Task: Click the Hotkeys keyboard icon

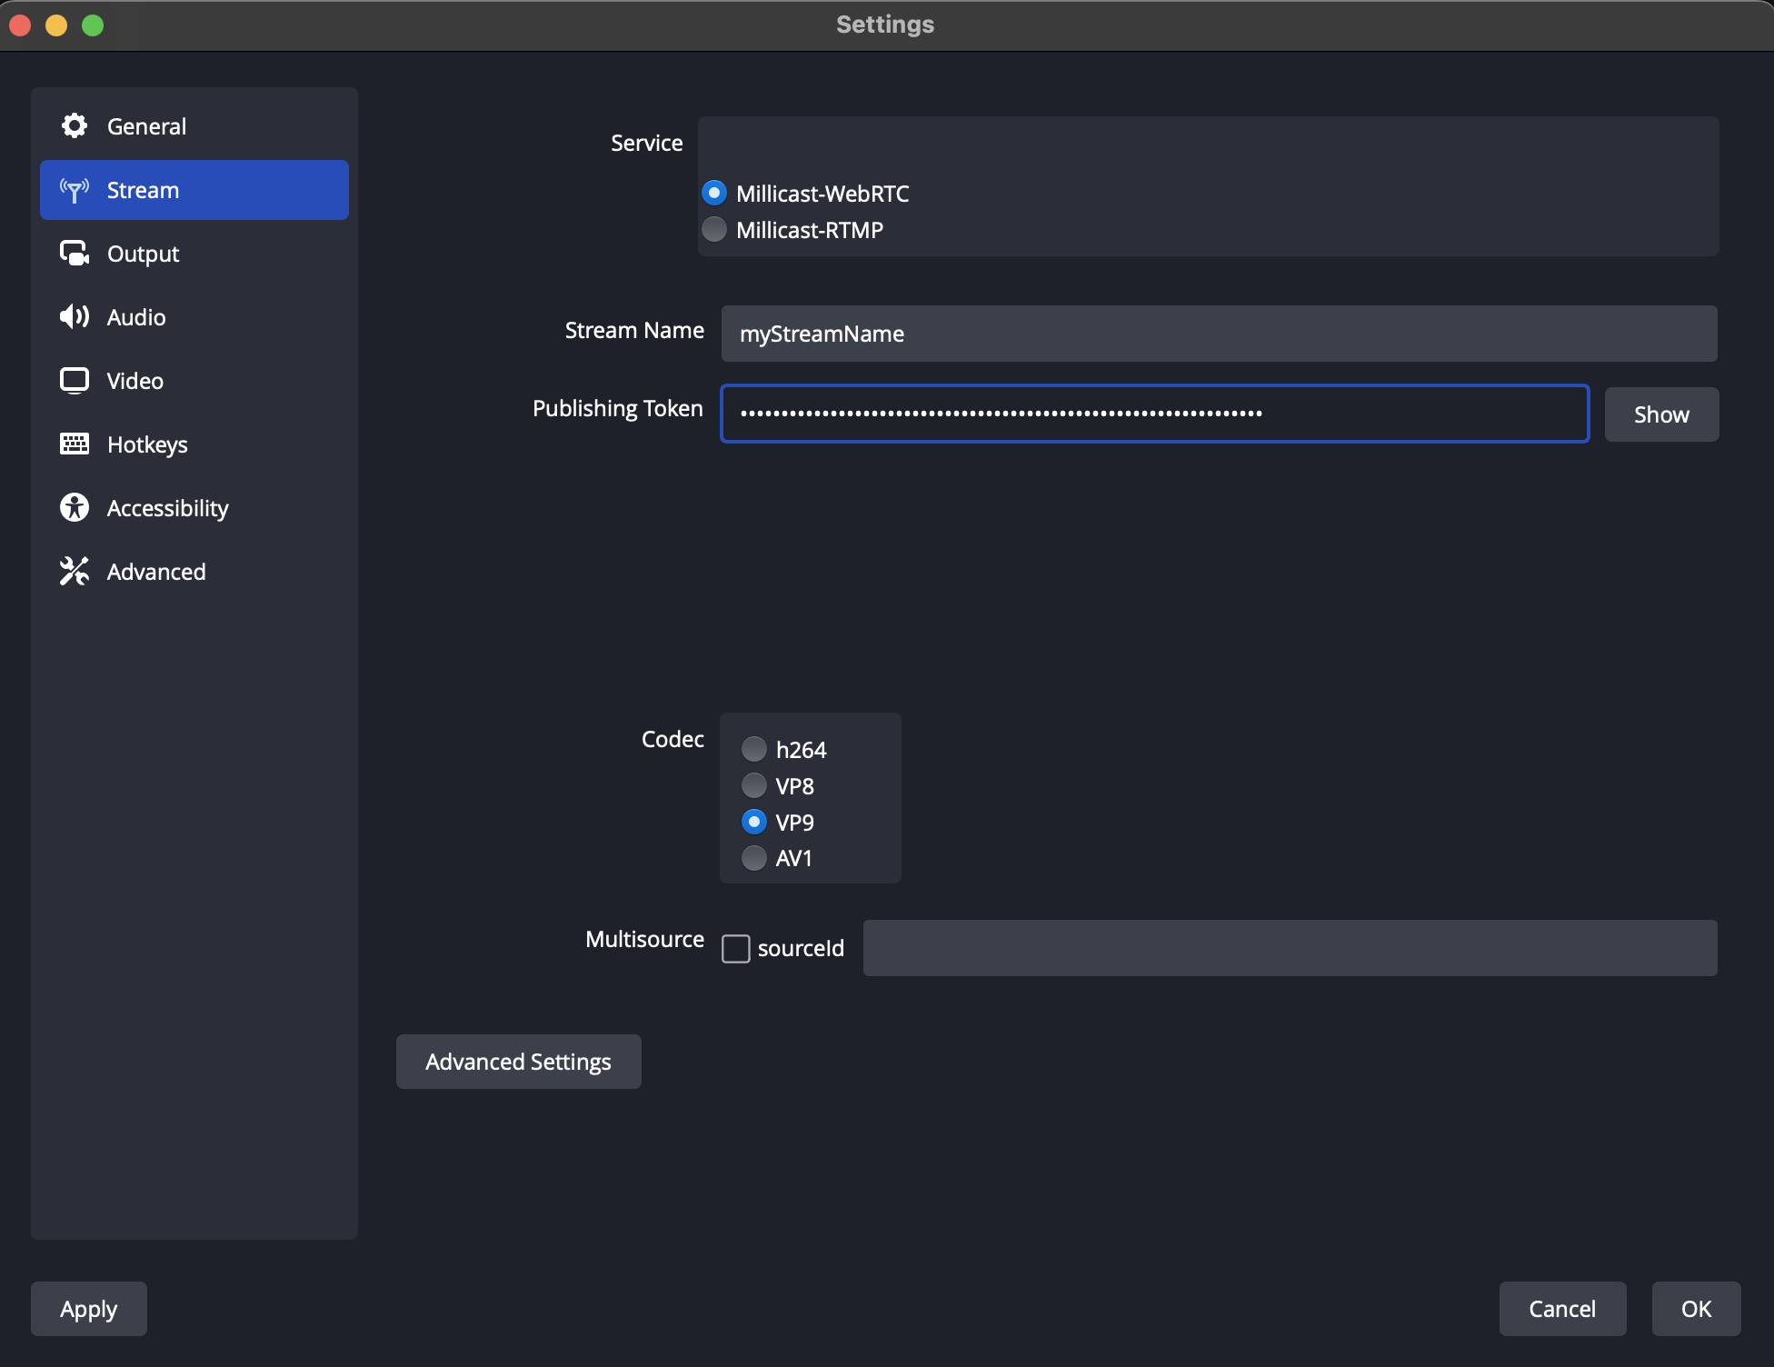Action: click(x=75, y=444)
